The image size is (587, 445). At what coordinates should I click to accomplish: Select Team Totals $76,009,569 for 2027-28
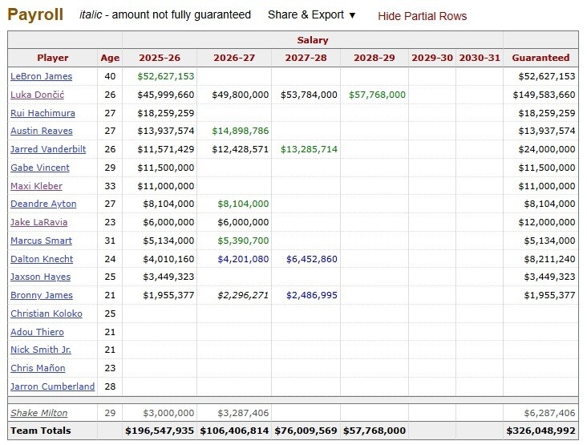(x=306, y=431)
